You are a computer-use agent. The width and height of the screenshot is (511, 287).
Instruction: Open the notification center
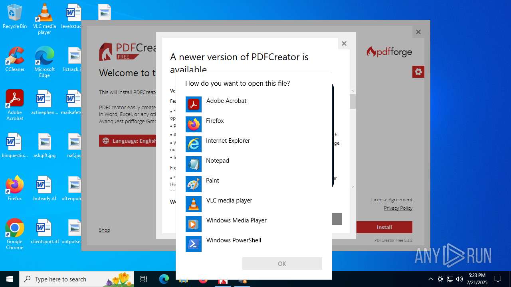click(x=498, y=279)
